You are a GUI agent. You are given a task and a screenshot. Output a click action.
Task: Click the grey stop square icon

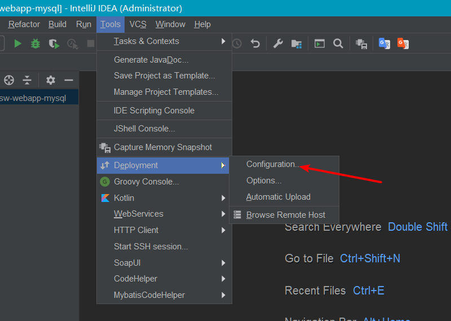tap(91, 43)
